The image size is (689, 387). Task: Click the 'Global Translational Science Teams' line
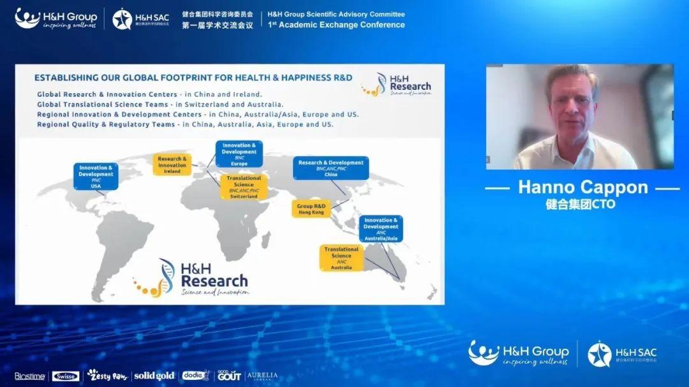(x=160, y=105)
